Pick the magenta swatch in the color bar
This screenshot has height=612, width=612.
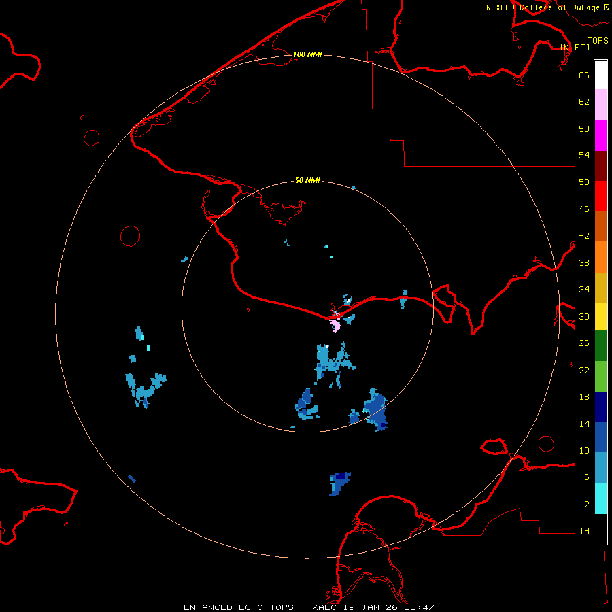pos(600,135)
